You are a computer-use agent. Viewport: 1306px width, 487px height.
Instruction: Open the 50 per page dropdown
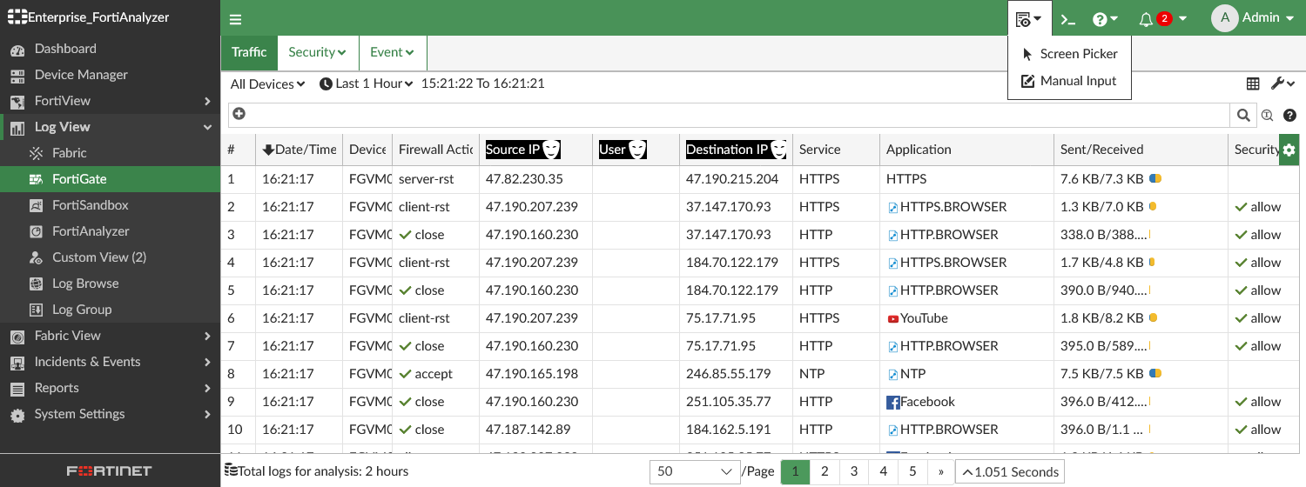694,471
